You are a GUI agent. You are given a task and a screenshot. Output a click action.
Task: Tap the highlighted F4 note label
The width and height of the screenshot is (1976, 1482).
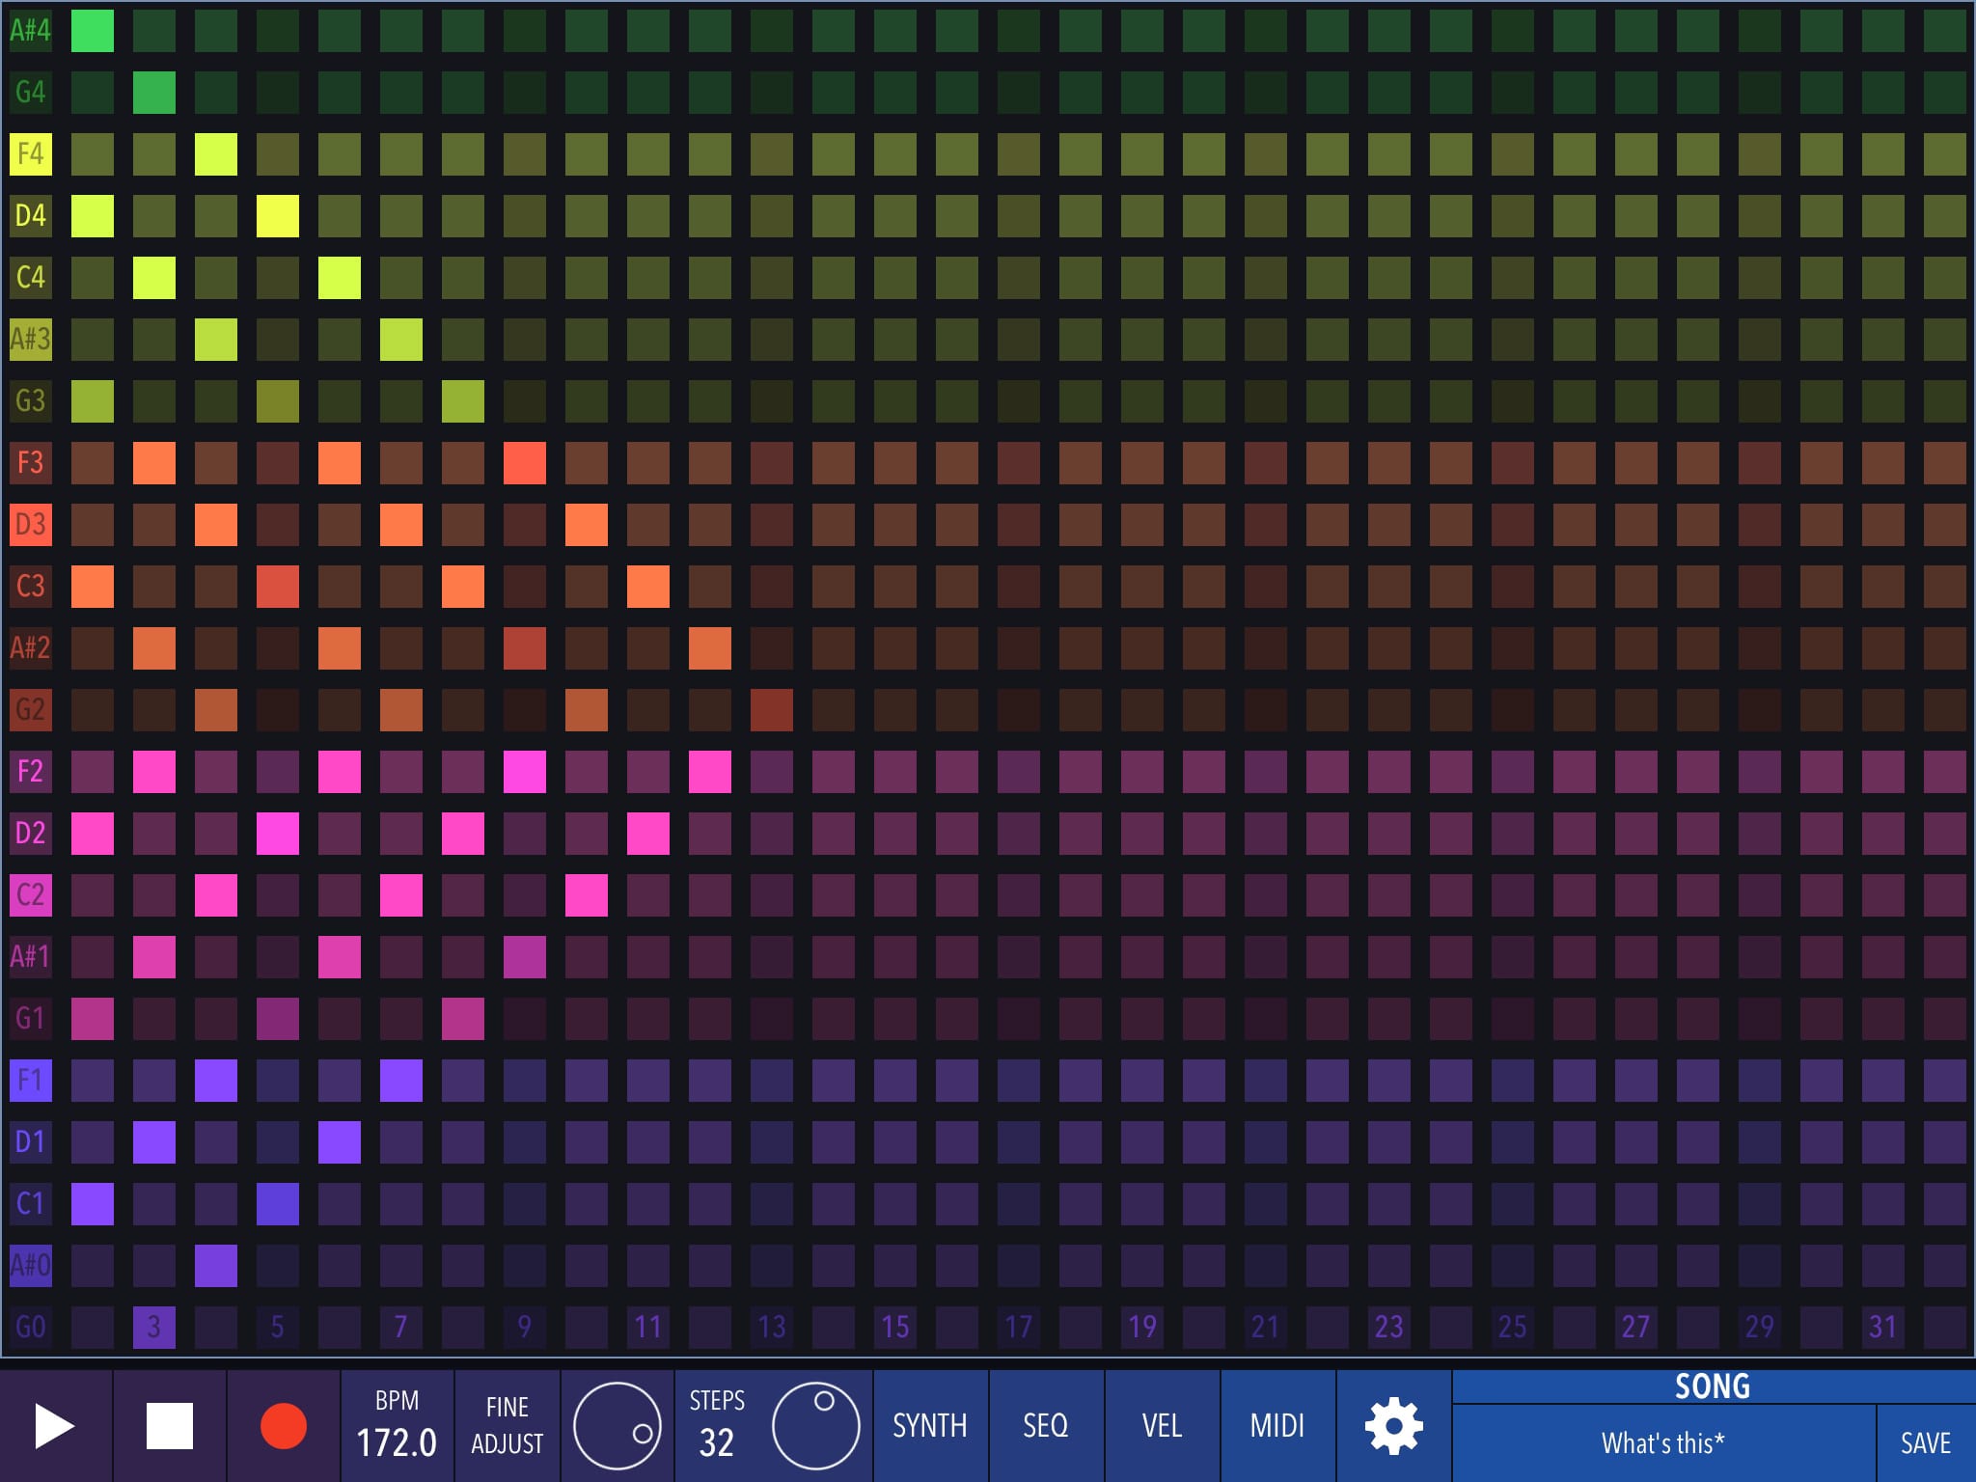(31, 154)
